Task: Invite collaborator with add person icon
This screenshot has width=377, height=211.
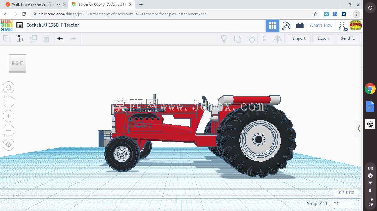Action: [x=343, y=26]
